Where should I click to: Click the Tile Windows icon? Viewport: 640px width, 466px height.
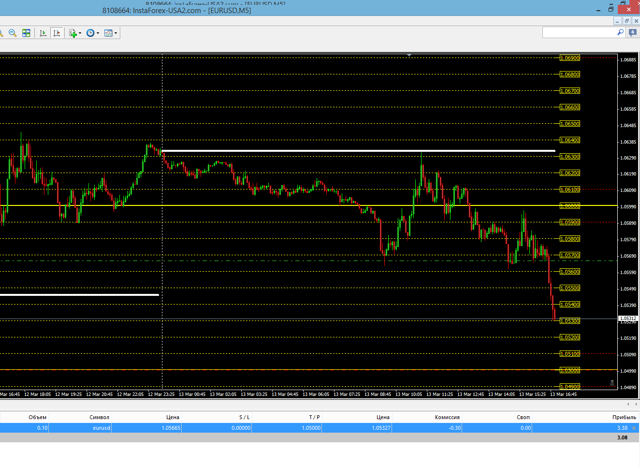(26, 33)
